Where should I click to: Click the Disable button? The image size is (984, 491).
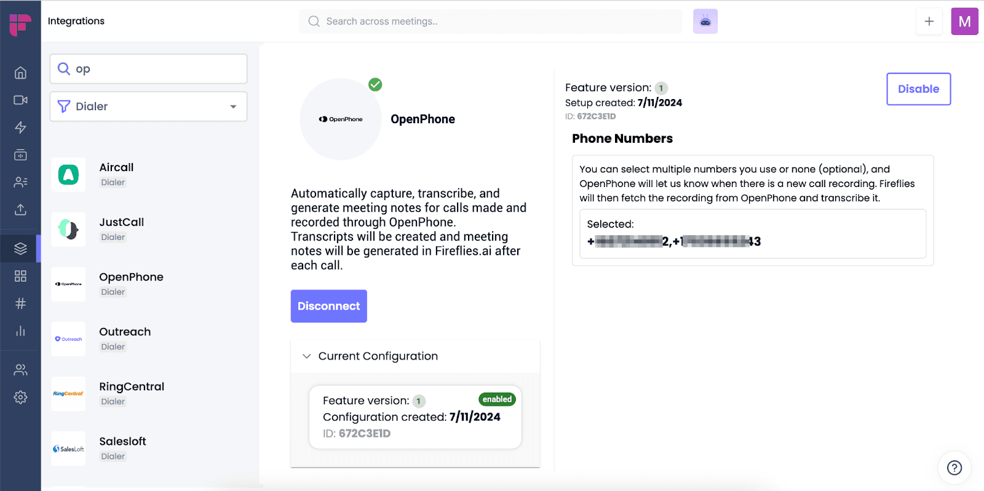click(x=919, y=89)
